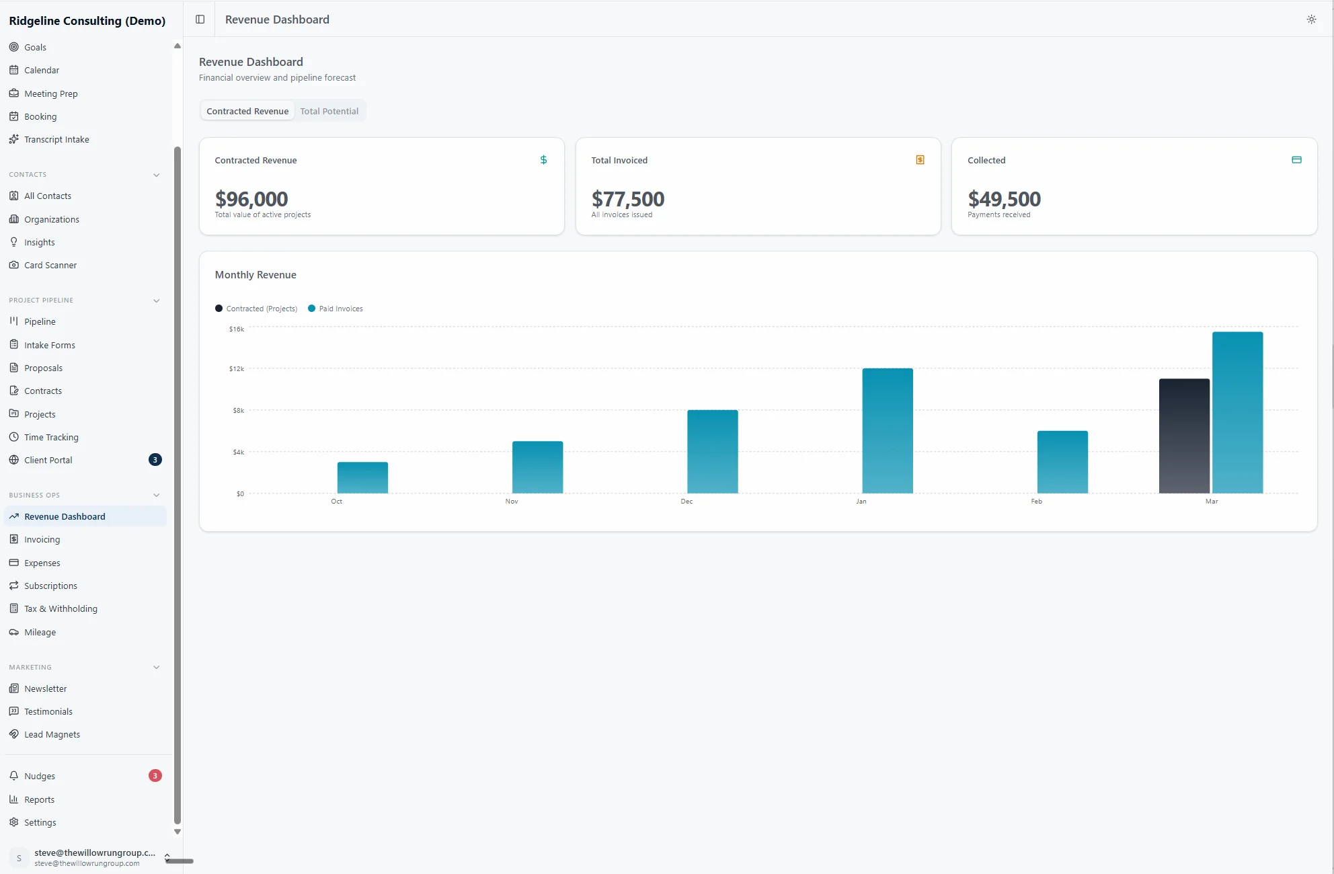
Task: Collapse the PROJECT PIPELINE section
Action: click(x=157, y=301)
